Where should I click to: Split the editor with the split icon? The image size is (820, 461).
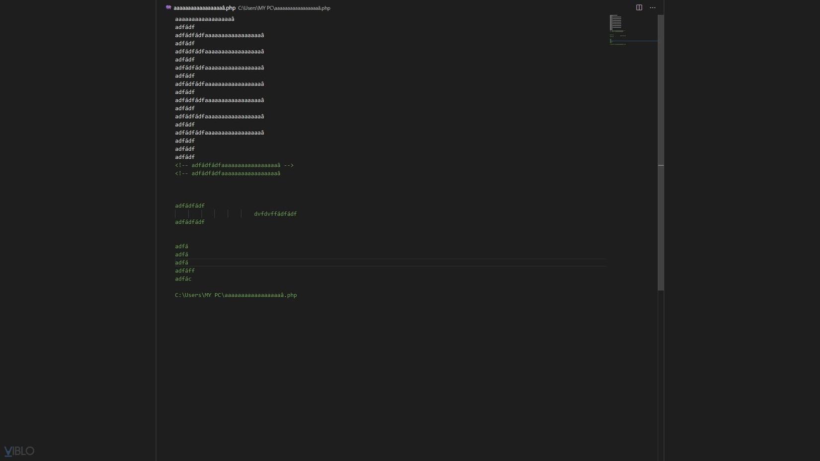639,7
